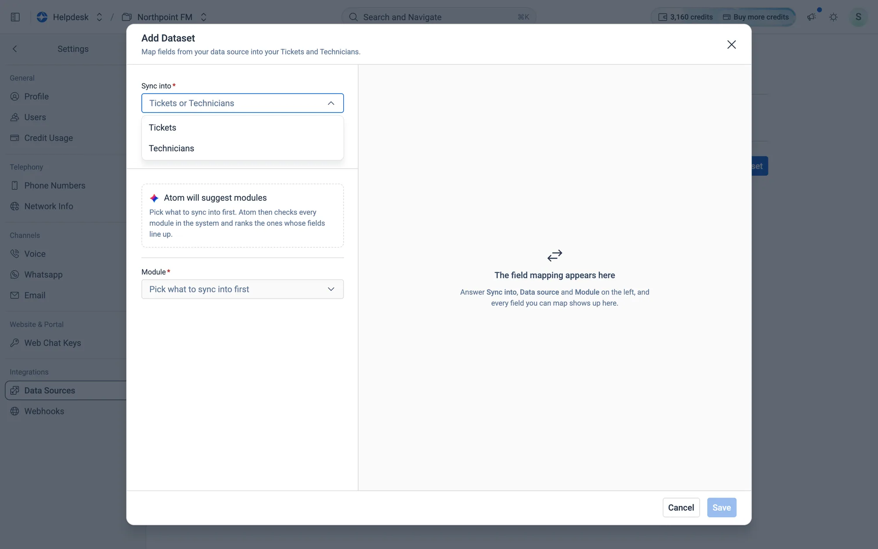Click the Network Info globe icon

point(15,206)
